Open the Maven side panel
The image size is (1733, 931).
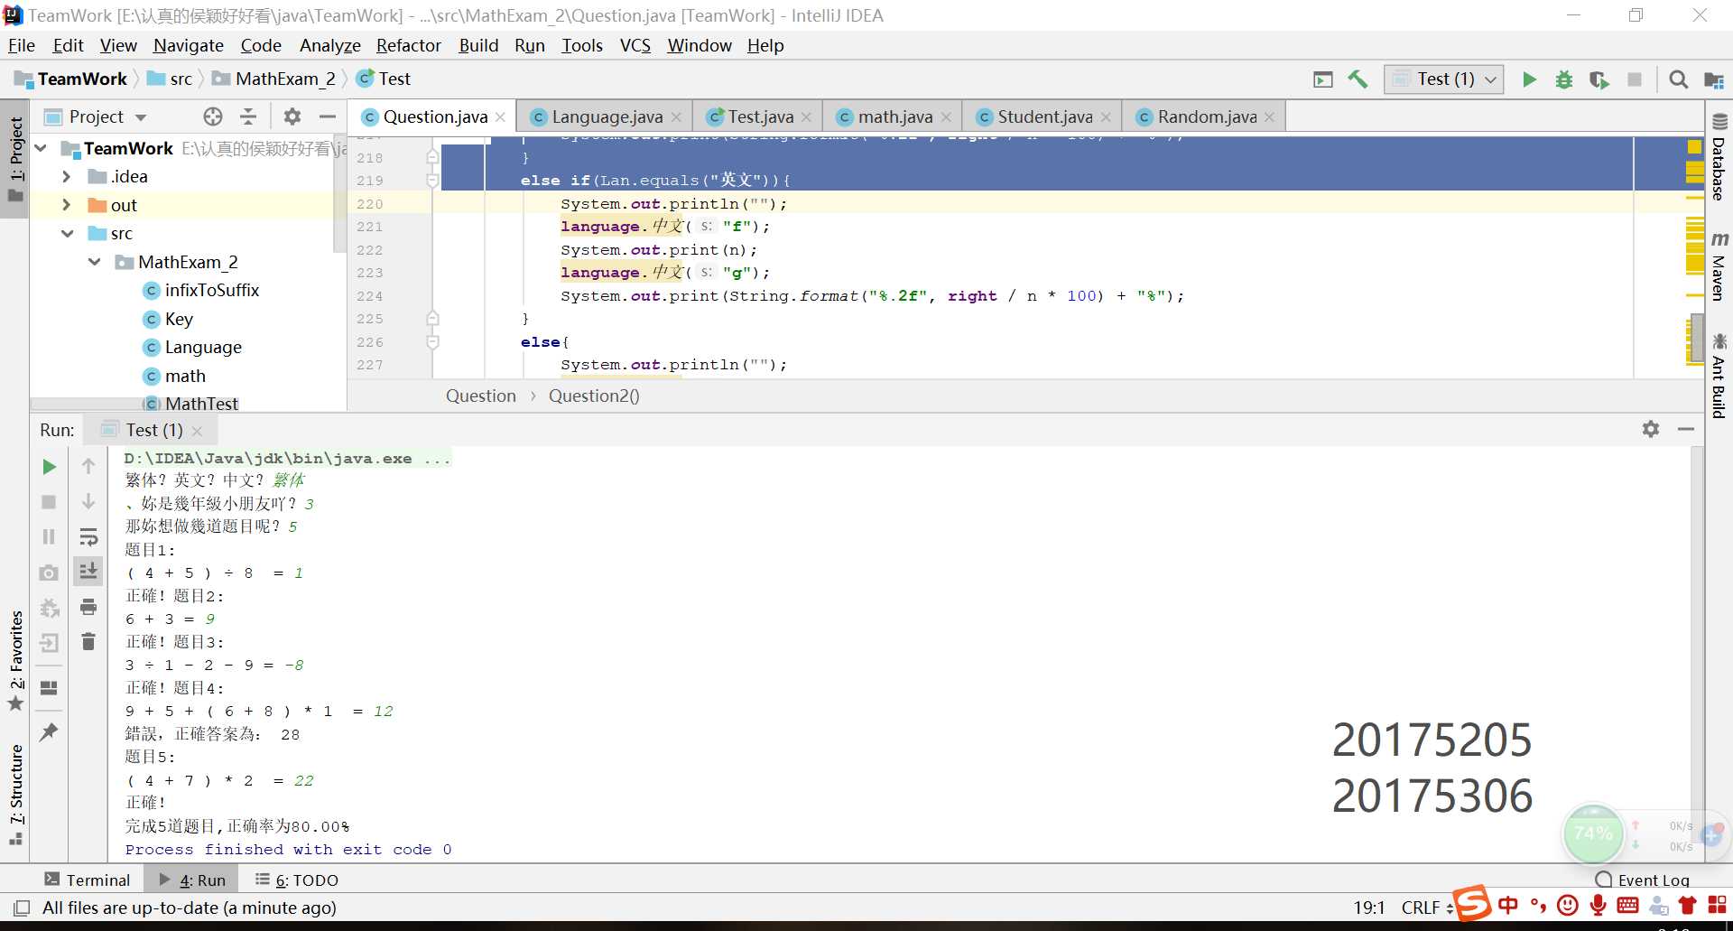tap(1719, 265)
